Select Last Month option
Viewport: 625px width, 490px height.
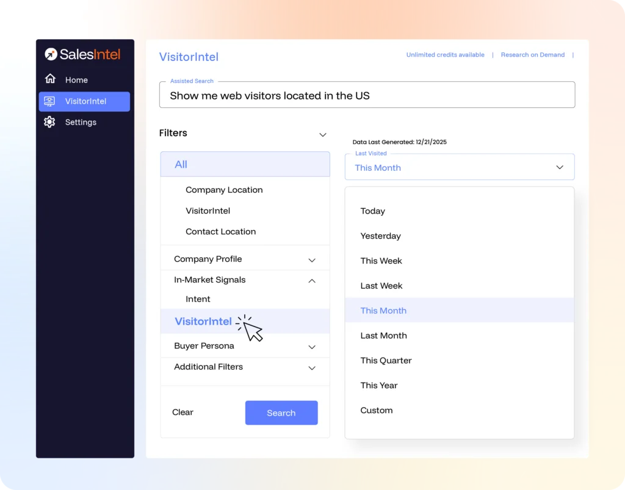pyautogui.click(x=459, y=336)
